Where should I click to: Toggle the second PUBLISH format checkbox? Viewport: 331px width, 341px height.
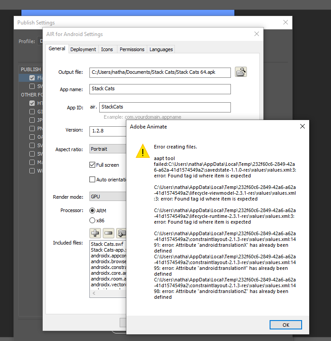pos(32,86)
